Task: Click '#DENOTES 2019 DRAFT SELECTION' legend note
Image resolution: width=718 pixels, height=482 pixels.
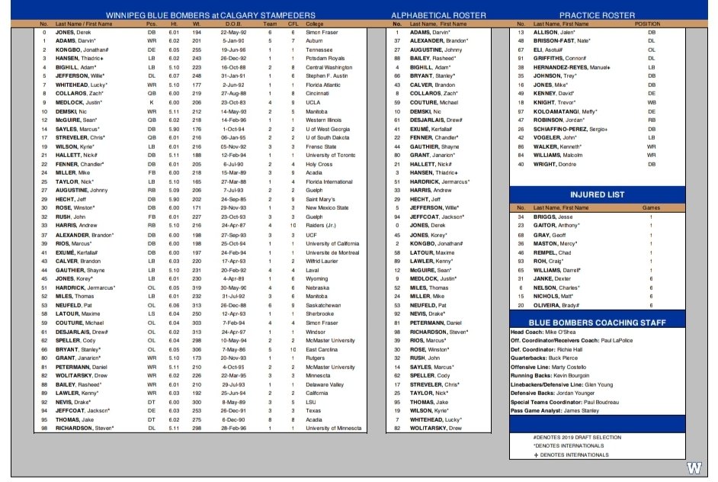Action: tap(577, 438)
